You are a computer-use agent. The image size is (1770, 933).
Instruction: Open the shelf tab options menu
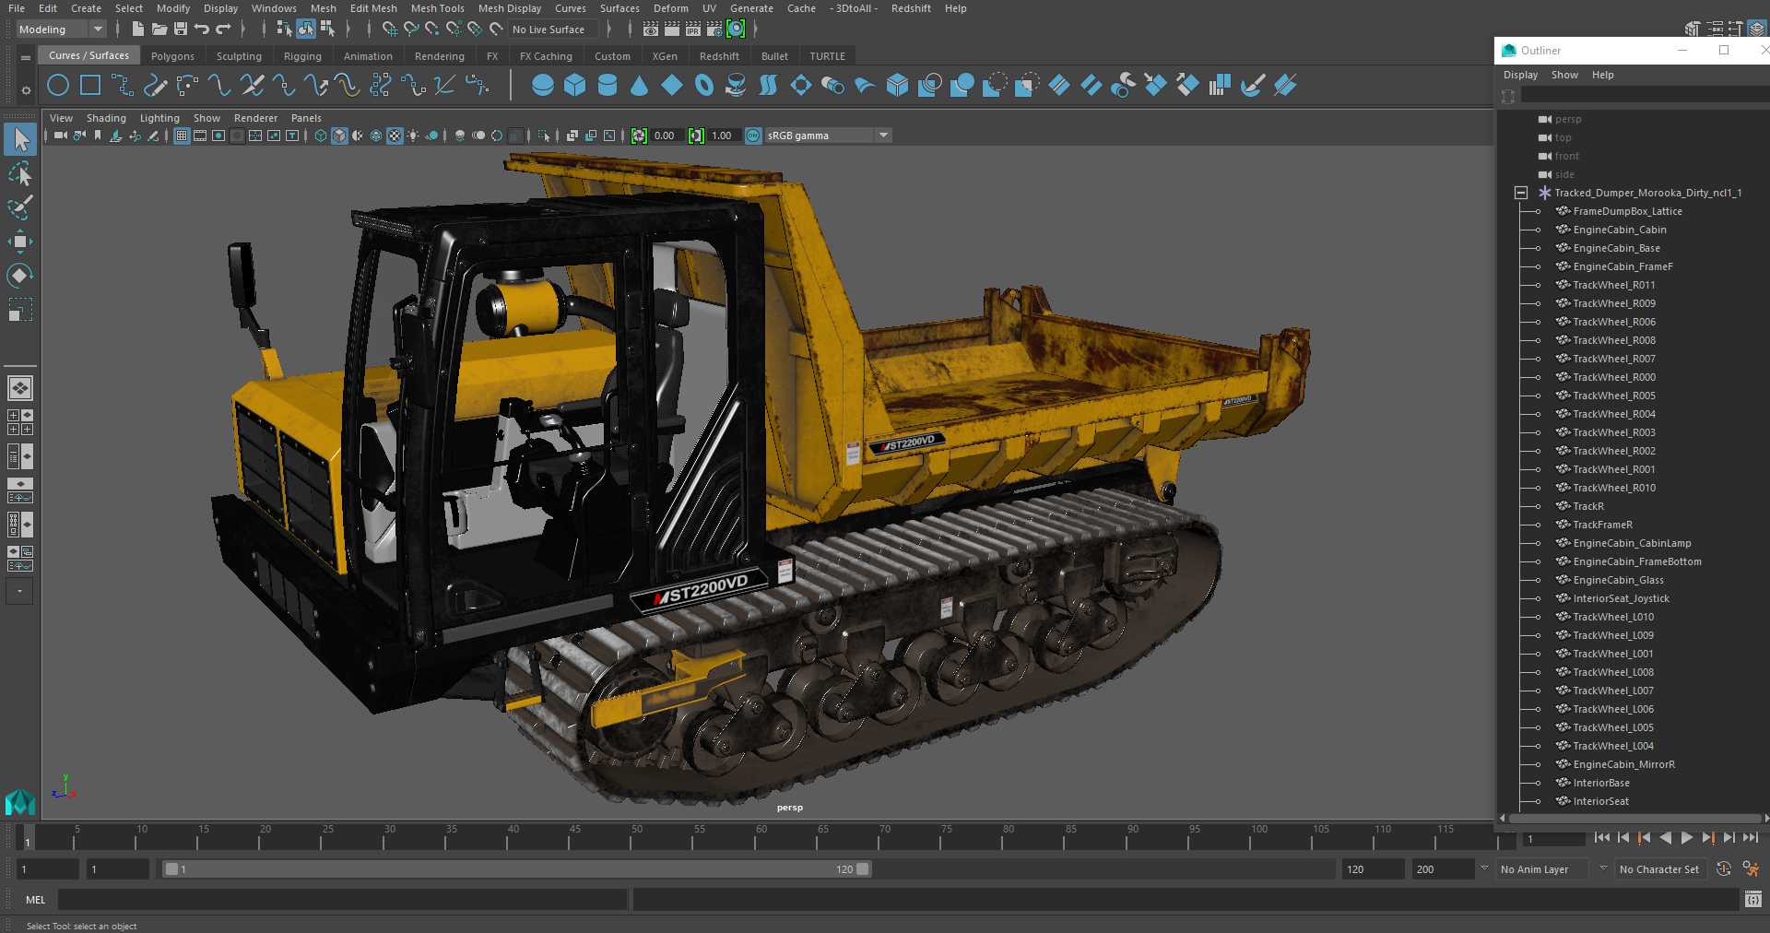tap(26, 57)
